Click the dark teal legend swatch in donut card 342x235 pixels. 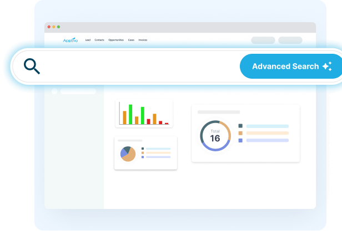tap(240, 126)
